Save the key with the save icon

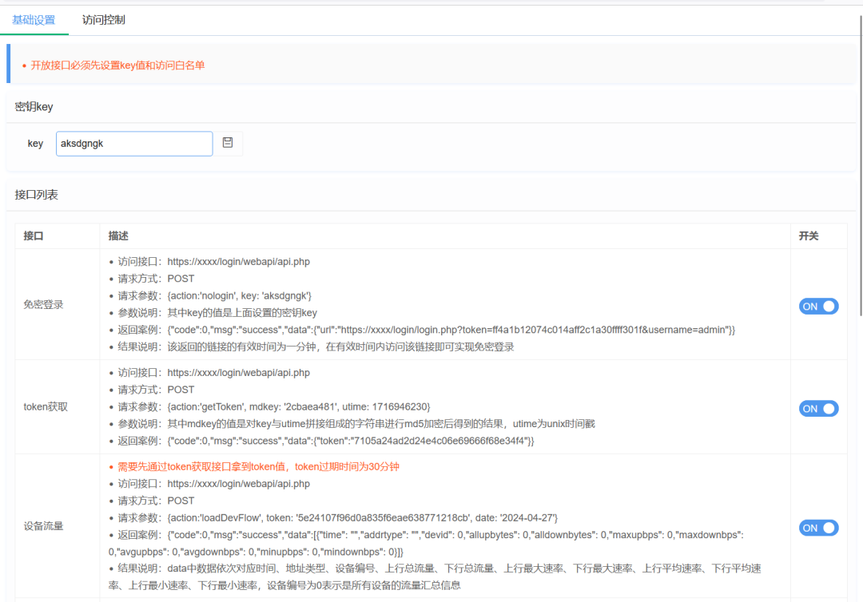pyautogui.click(x=228, y=143)
